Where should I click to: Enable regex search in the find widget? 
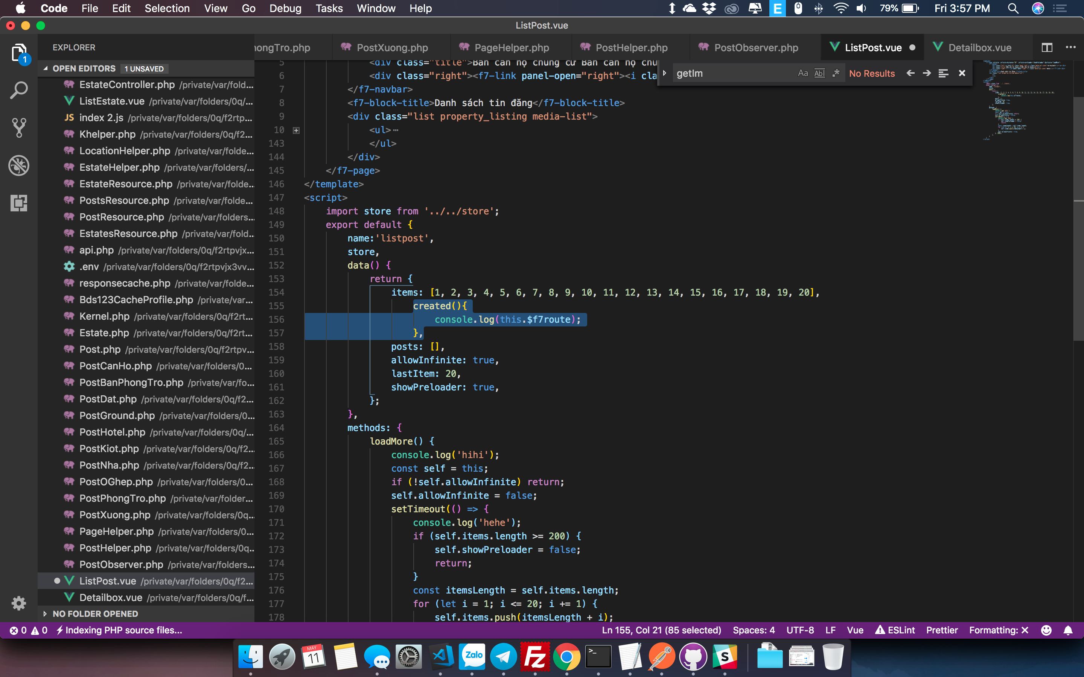tap(836, 73)
